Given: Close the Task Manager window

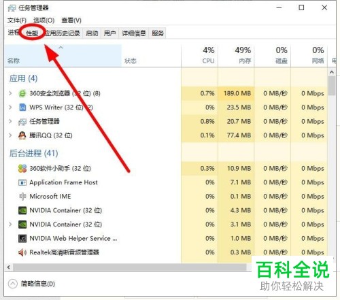Looking at the screenshot, I should coord(324,7).
